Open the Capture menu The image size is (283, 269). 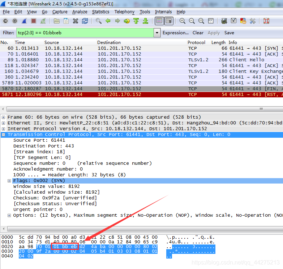60,12
